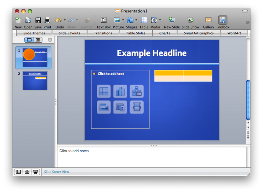Image resolution: width=263 pixels, height=193 pixels.
Task: Insert chart via placeholder icon
Action: tap(120, 91)
